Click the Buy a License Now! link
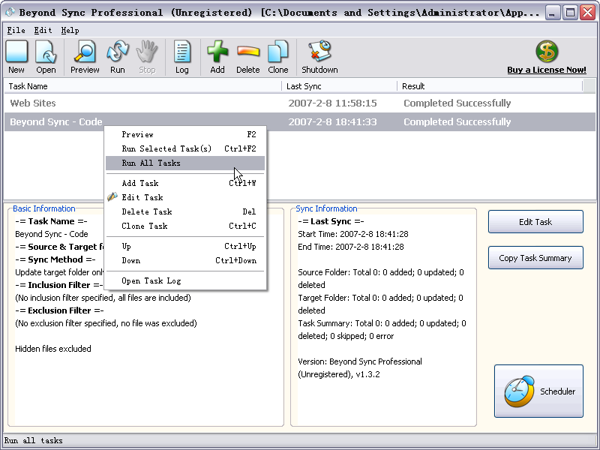 [x=547, y=70]
